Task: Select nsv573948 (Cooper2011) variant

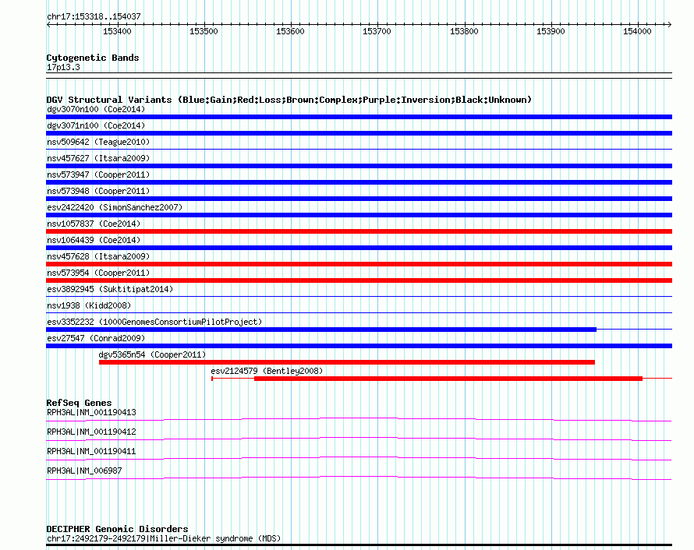Action: coord(98,191)
